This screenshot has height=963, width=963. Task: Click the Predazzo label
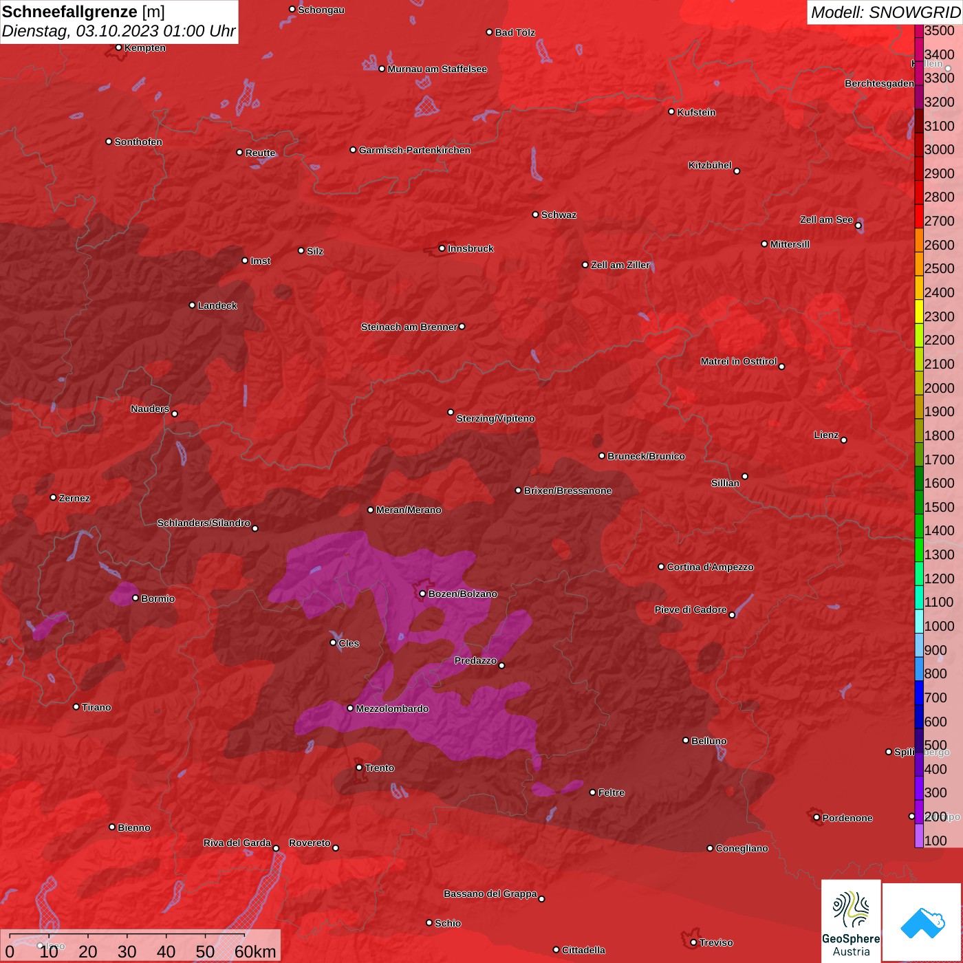tap(475, 660)
